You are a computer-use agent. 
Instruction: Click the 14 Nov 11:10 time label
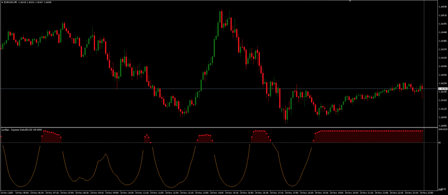pyautogui.click(x=142, y=193)
